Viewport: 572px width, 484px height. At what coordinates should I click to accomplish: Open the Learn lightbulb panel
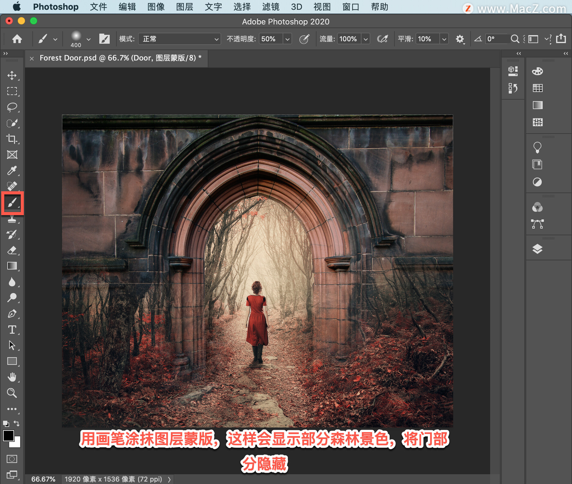(537, 148)
